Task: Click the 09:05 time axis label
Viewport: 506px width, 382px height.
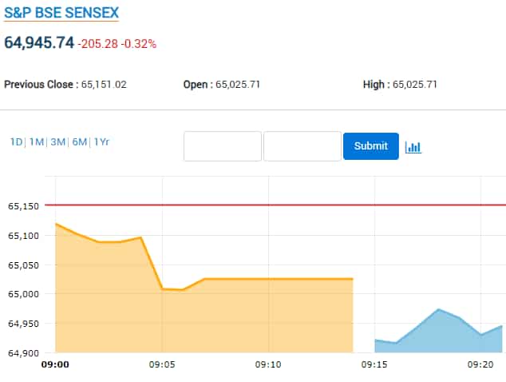Action: [162, 364]
